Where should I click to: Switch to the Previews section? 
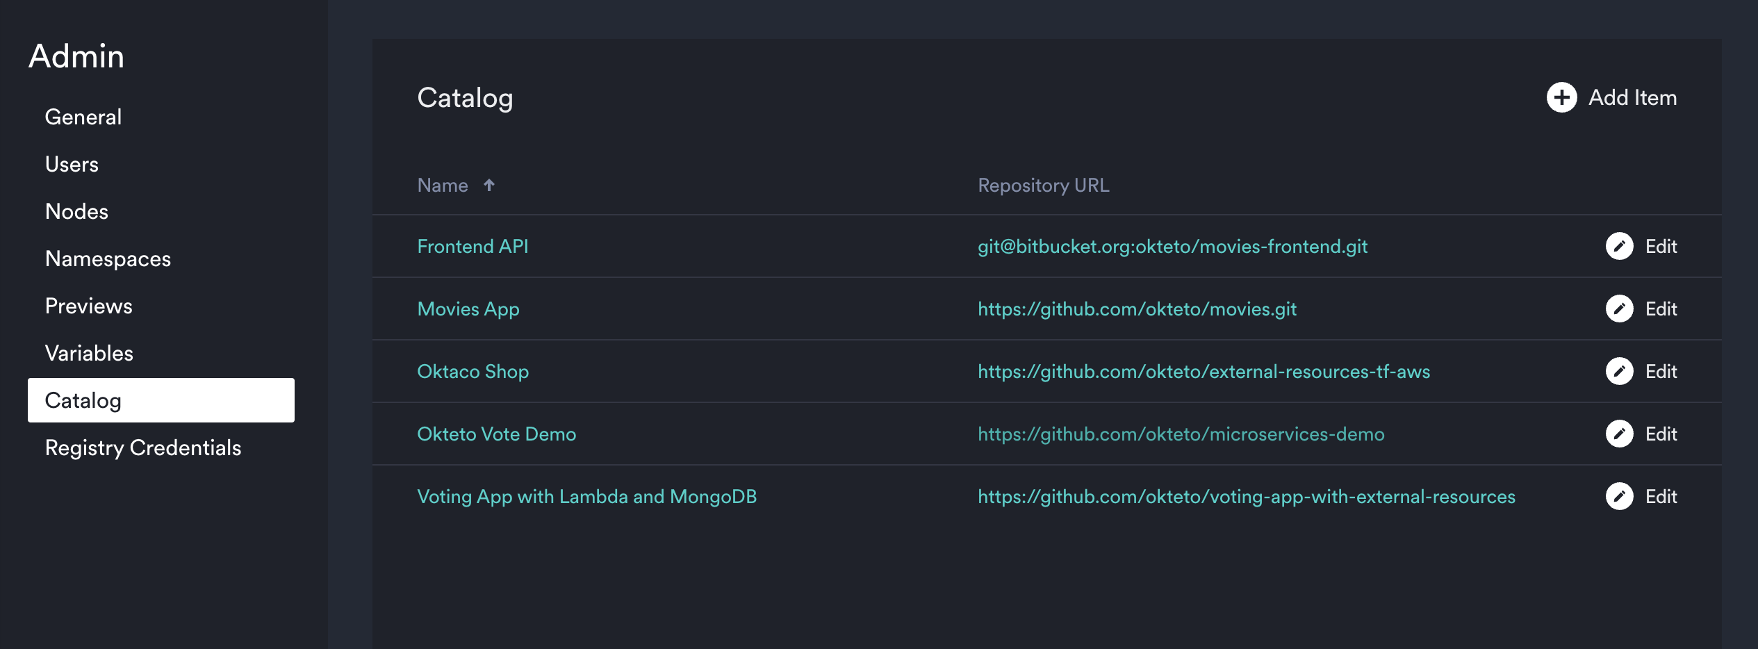88,305
